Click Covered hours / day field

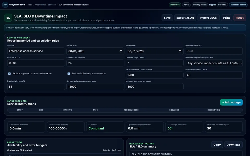pyautogui.click(x=95, y=63)
